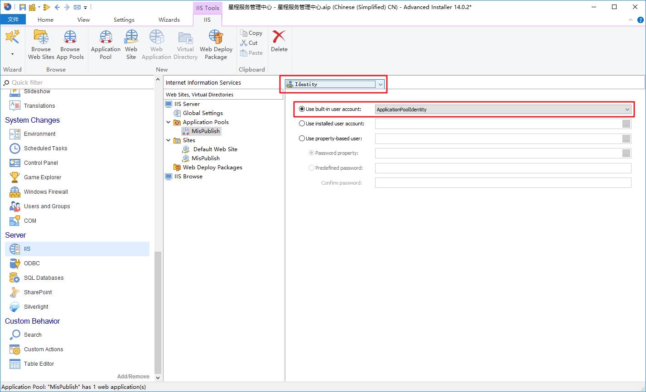Collapse the Sites tree node
Image resolution: width=646 pixels, height=392 pixels.
pos(169,140)
